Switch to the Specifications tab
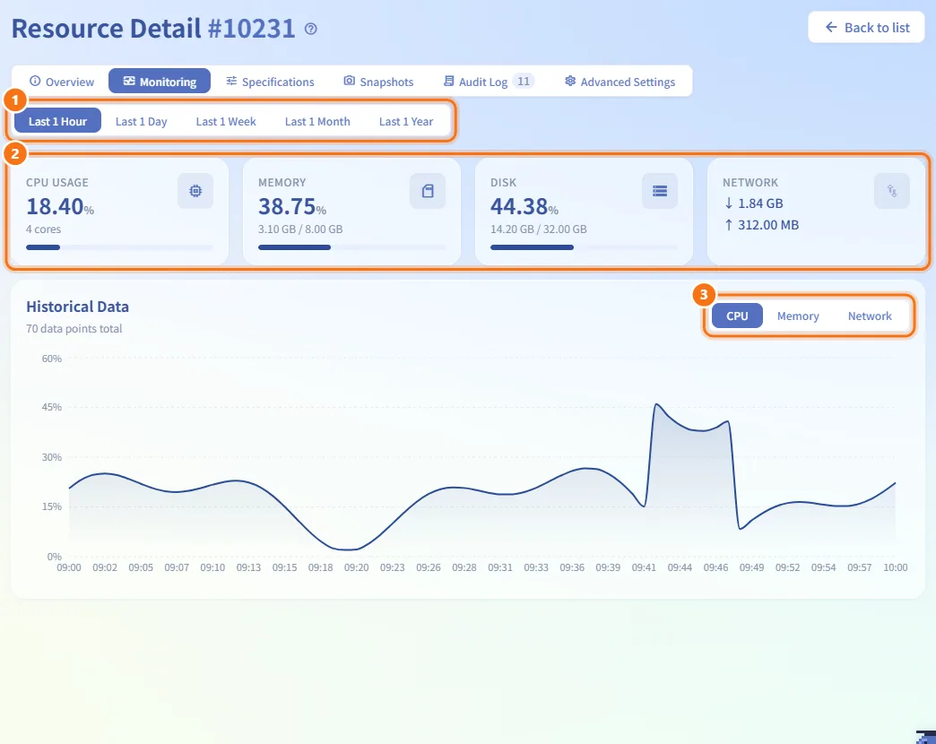The width and height of the screenshot is (936, 744). click(x=270, y=82)
